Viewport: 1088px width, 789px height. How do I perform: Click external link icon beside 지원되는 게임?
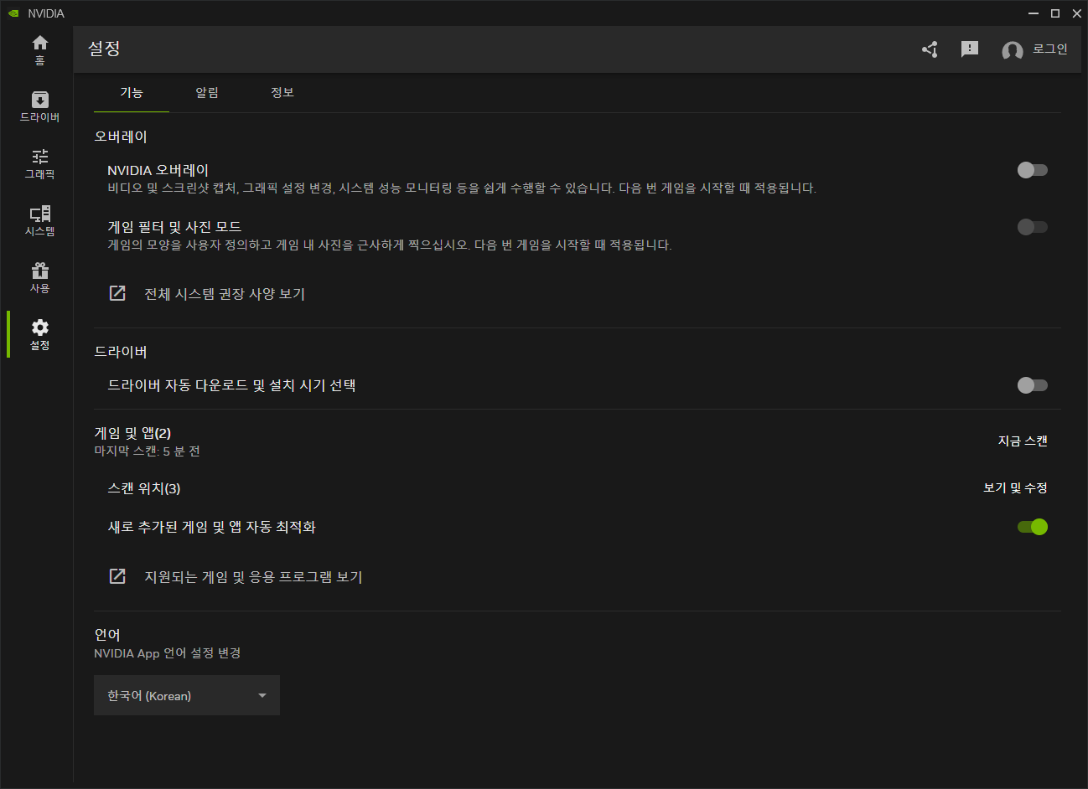(117, 576)
